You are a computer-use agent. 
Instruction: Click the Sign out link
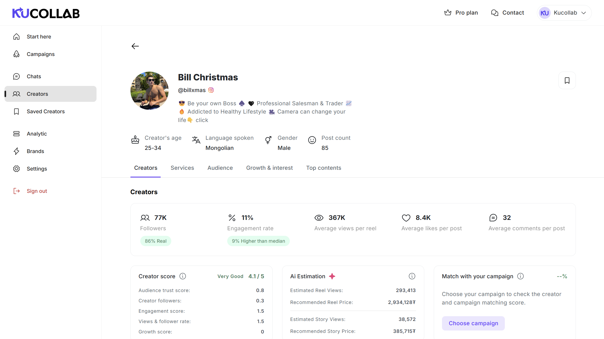[x=37, y=191]
